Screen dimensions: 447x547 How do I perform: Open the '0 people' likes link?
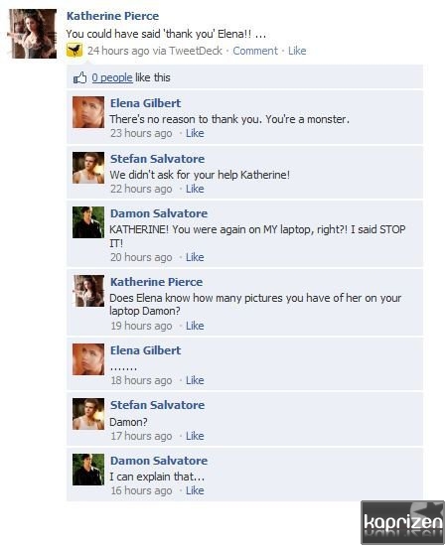coord(112,77)
